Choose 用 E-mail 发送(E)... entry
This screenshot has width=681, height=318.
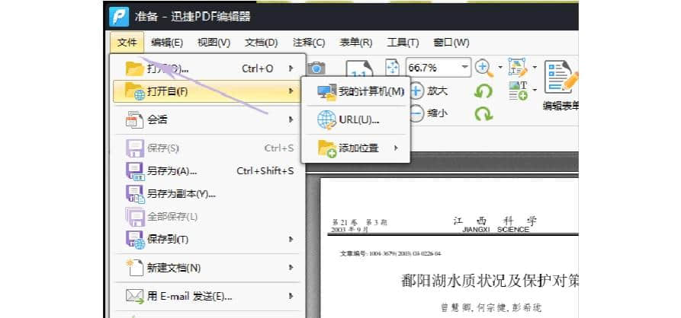(207, 297)
